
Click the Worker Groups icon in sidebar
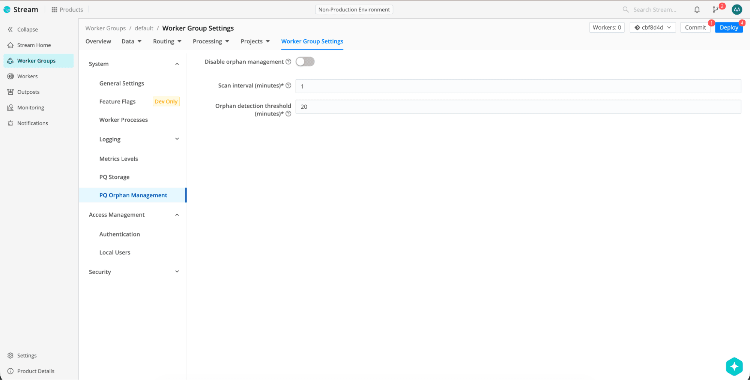point(11,61)
